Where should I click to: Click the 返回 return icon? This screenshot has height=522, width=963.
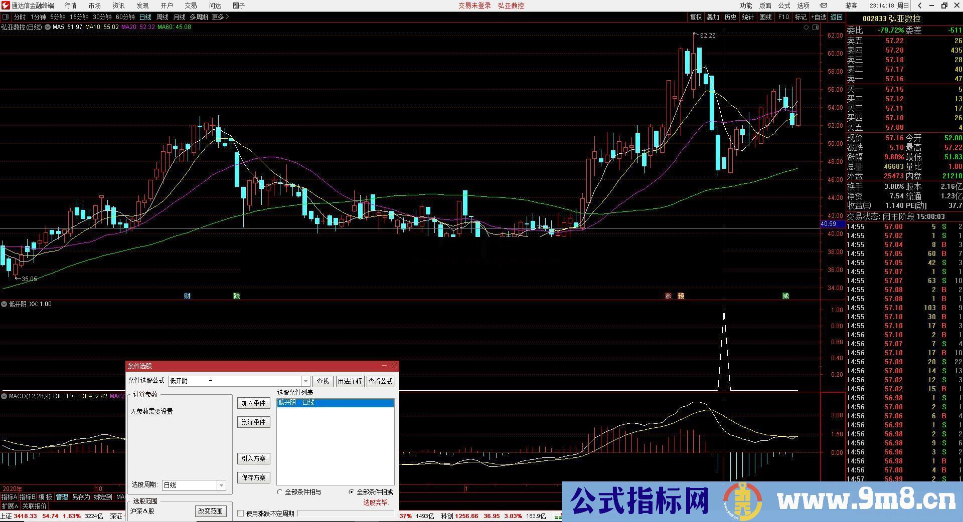coord(837,17)
